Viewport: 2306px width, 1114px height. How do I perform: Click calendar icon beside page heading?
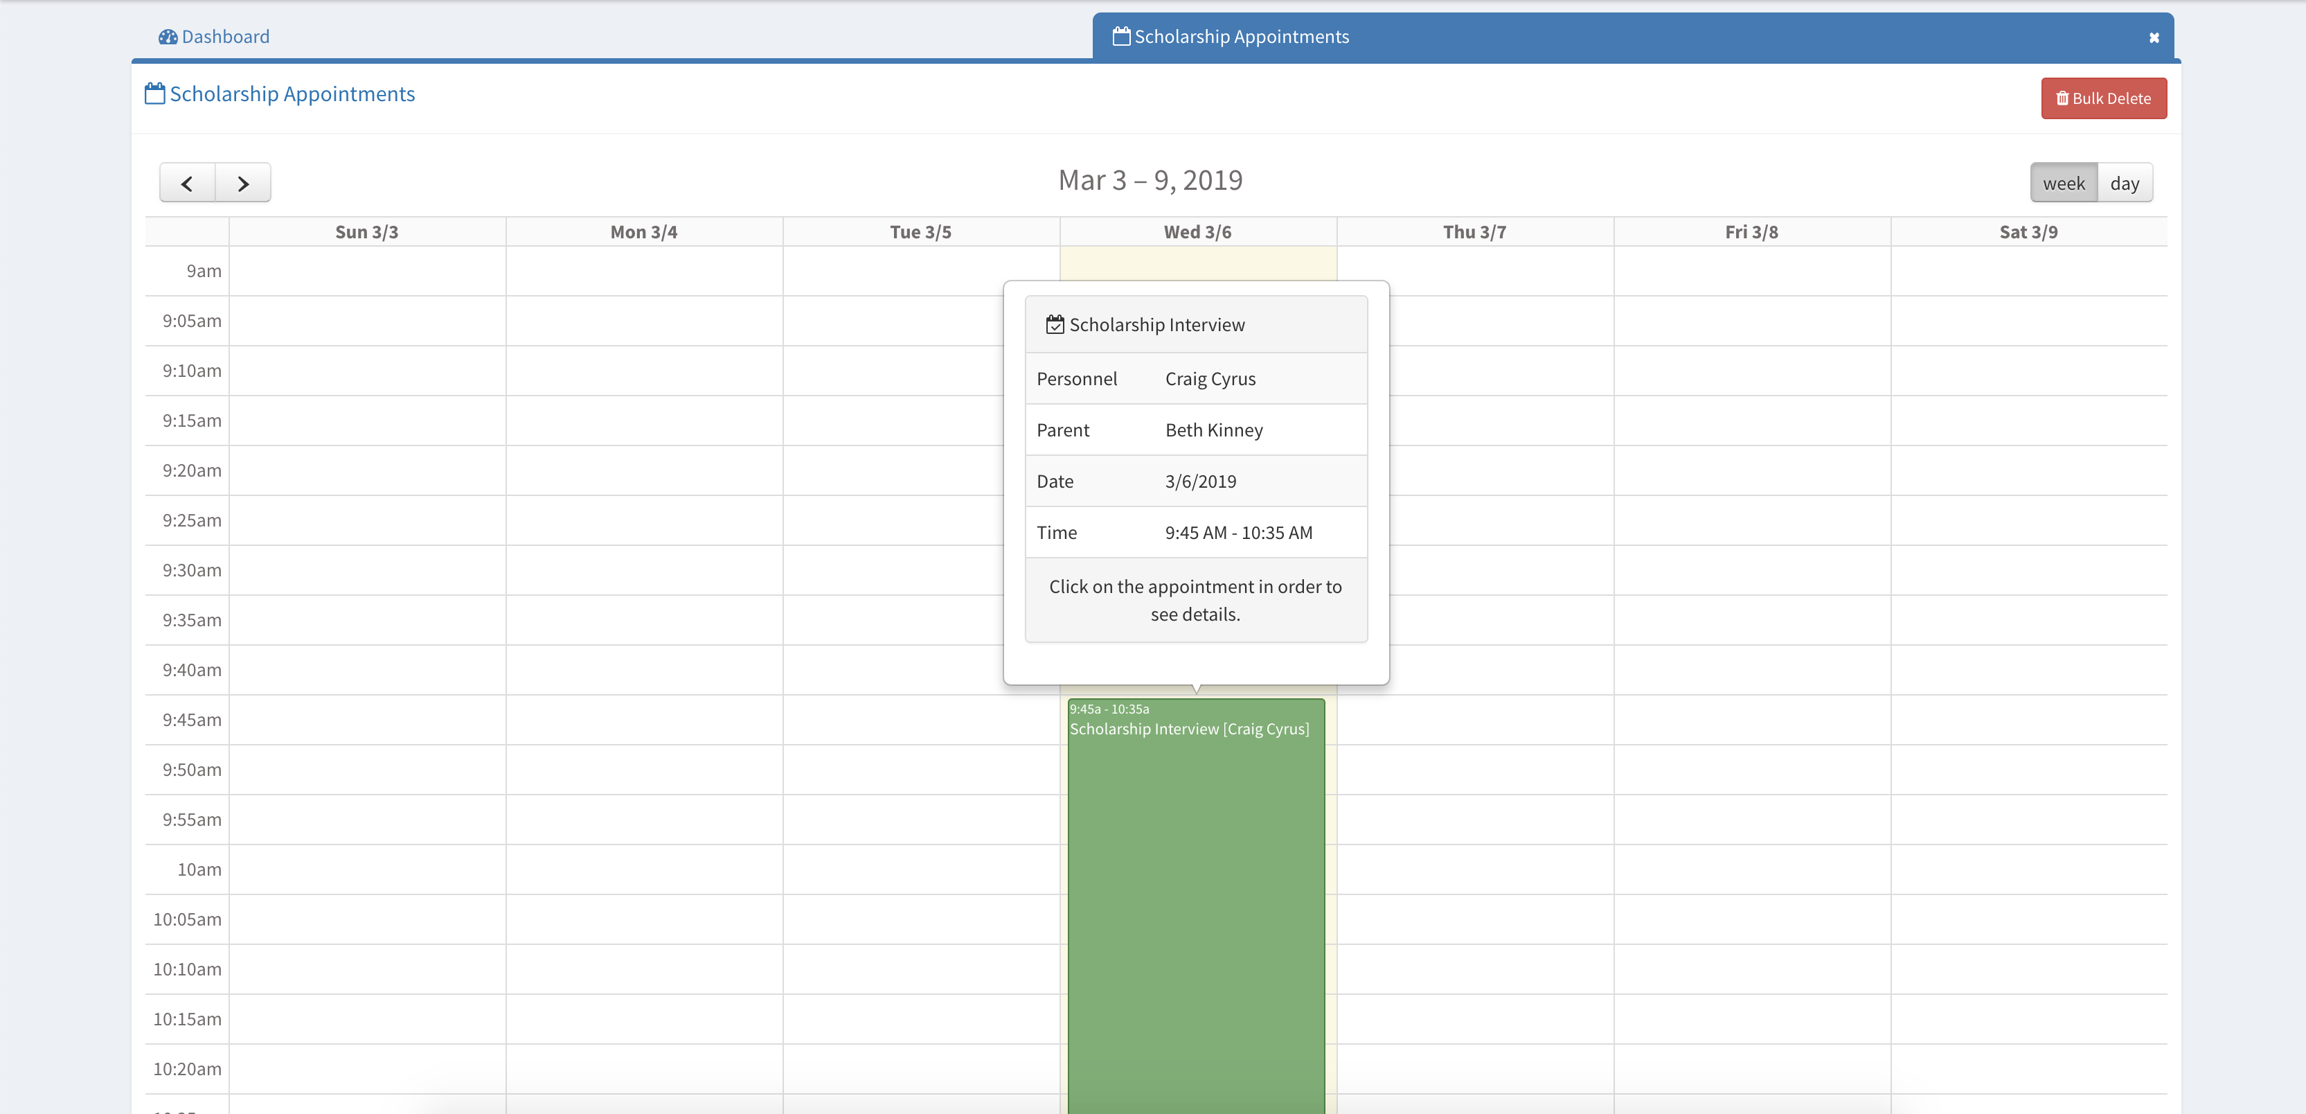coord(155,93)
